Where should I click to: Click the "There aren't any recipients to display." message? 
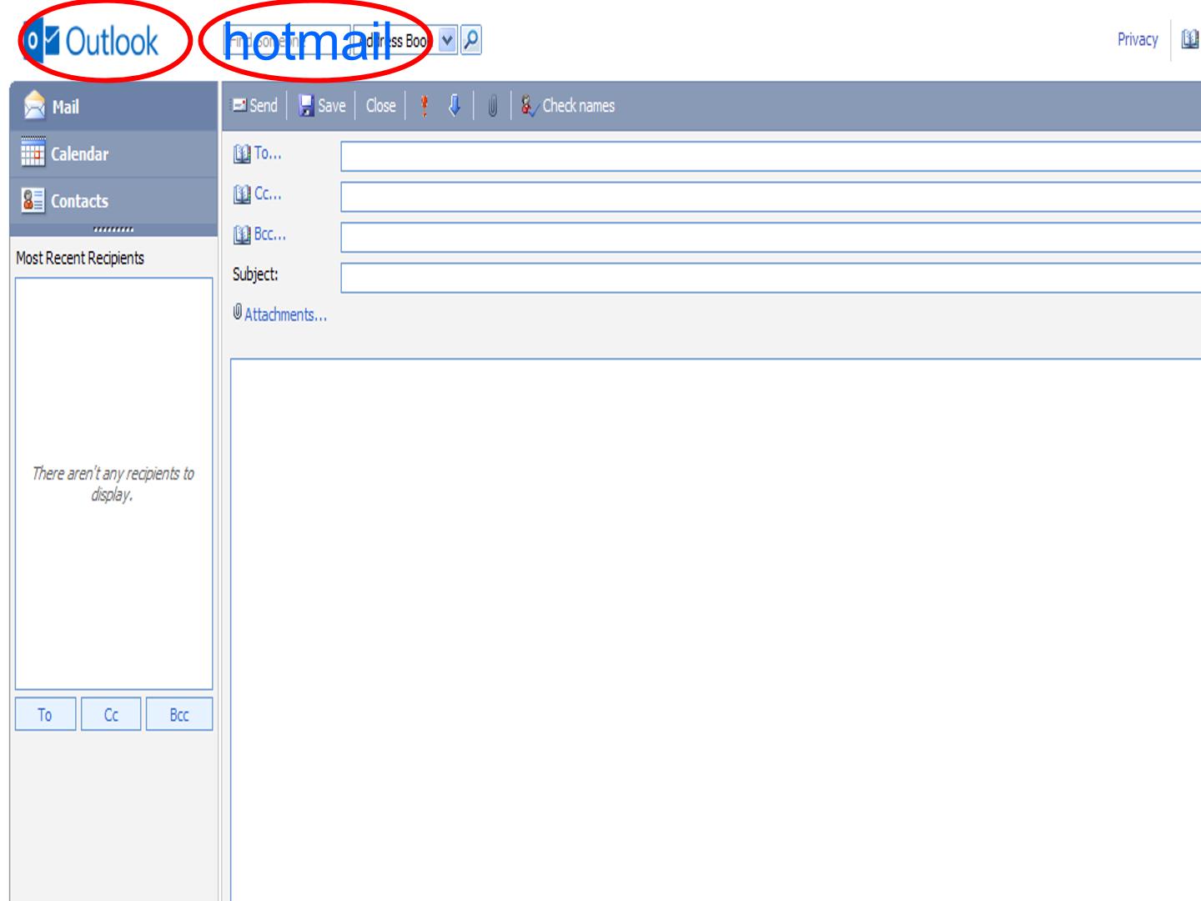[x=113, y=484]
